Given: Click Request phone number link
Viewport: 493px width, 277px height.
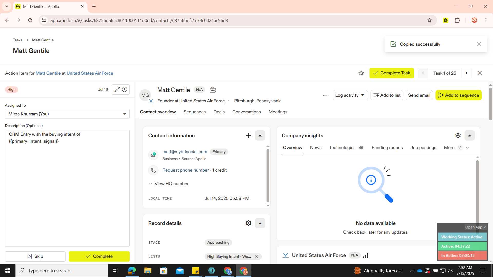Looking at the screenshot, I should (185, 170).
